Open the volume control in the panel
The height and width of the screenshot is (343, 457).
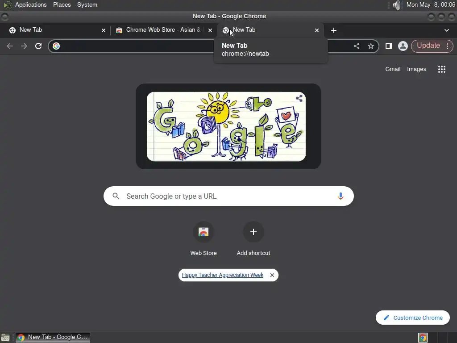(397, 5)
